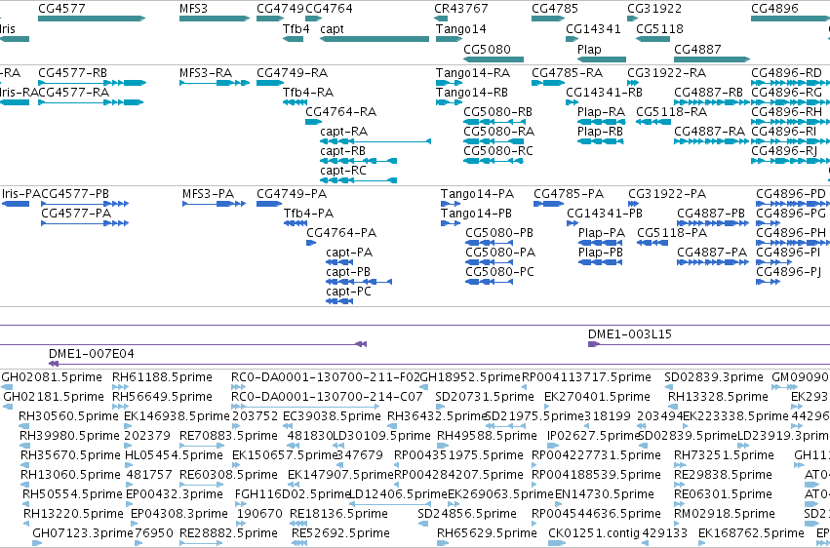Click protein capt-PC
Image resolution: width=830 pixels, height=548 pixels.
point(339,301)
